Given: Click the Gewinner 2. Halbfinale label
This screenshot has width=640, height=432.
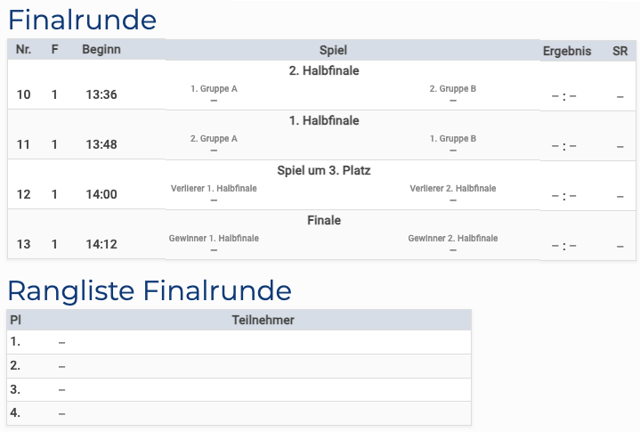Looking at the screenshot, I should (453, 239).
